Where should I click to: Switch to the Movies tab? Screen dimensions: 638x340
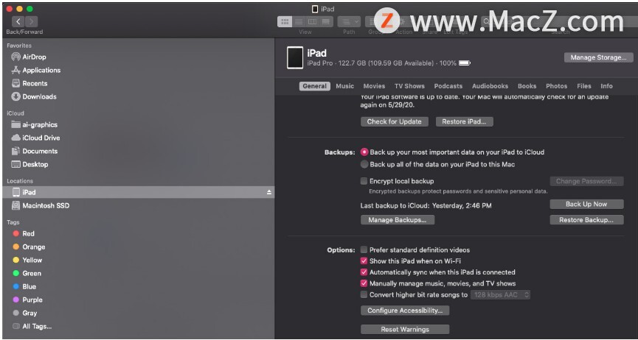pyautogui.click(x=374, y=86)
